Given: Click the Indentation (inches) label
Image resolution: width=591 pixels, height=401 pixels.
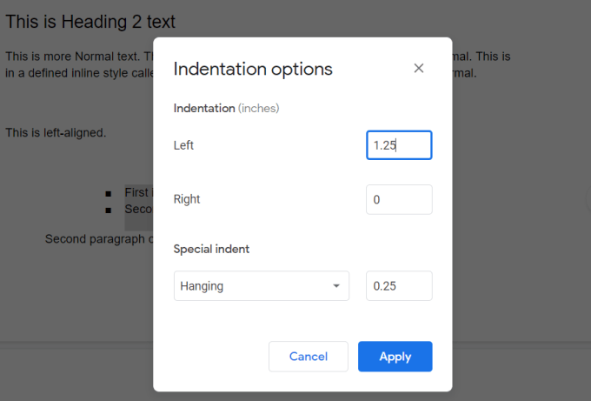Looking at the screenshot, I should pyautogui.click(x=226, y=109).
